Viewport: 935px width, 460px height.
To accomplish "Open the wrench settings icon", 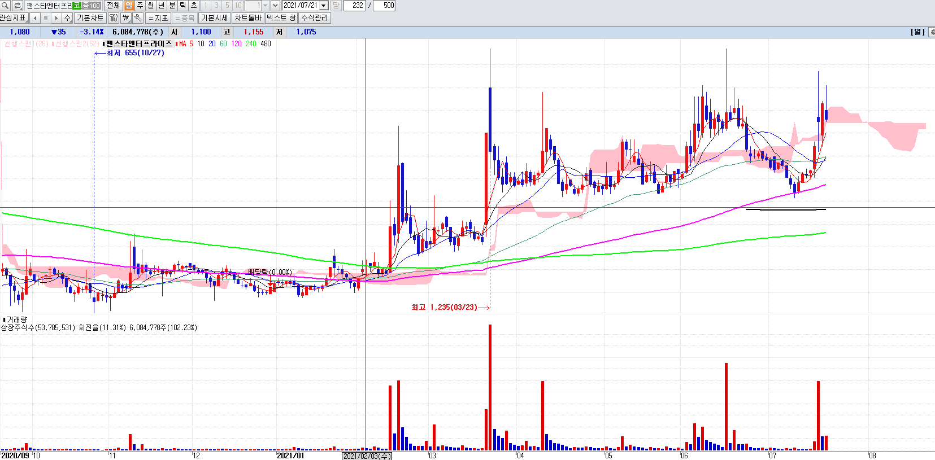I will point(138,18).
